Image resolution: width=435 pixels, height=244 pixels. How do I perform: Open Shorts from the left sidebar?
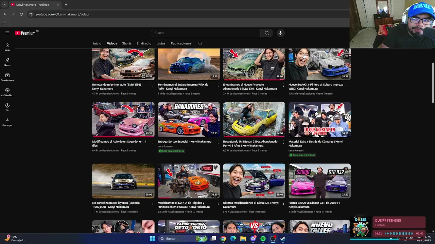(x=7, y=62)
